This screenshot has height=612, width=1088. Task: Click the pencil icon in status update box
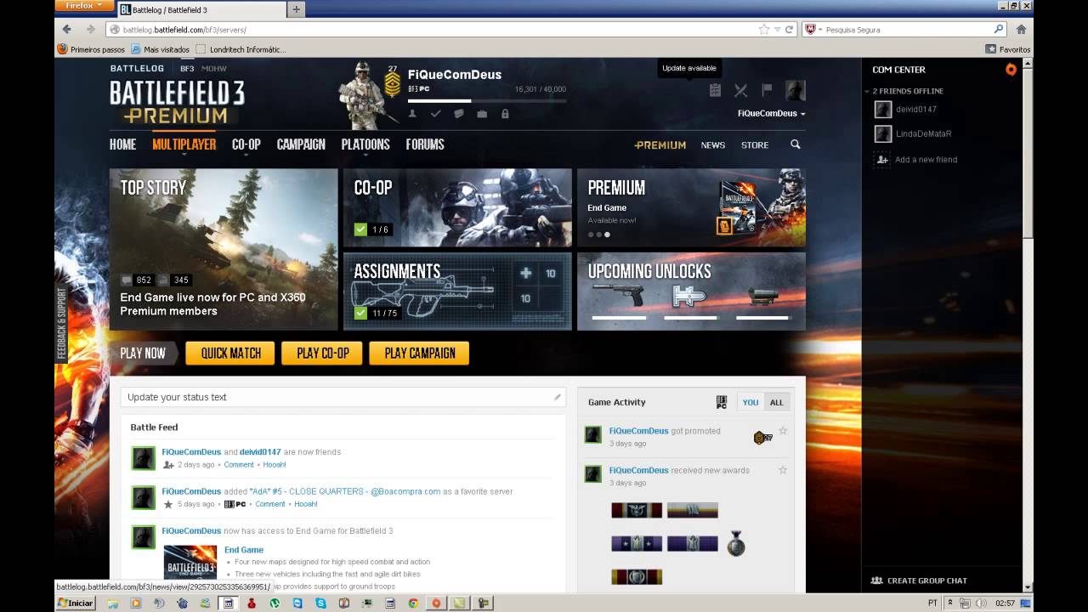558,397
